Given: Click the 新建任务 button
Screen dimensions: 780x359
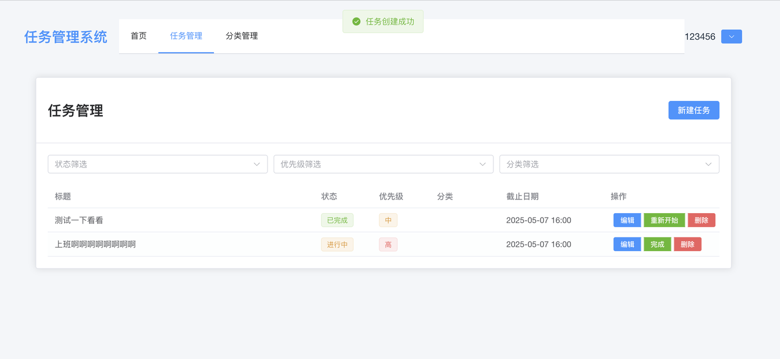Looking at the screenshot, I should pyautogui.click(x=693, y=110).
